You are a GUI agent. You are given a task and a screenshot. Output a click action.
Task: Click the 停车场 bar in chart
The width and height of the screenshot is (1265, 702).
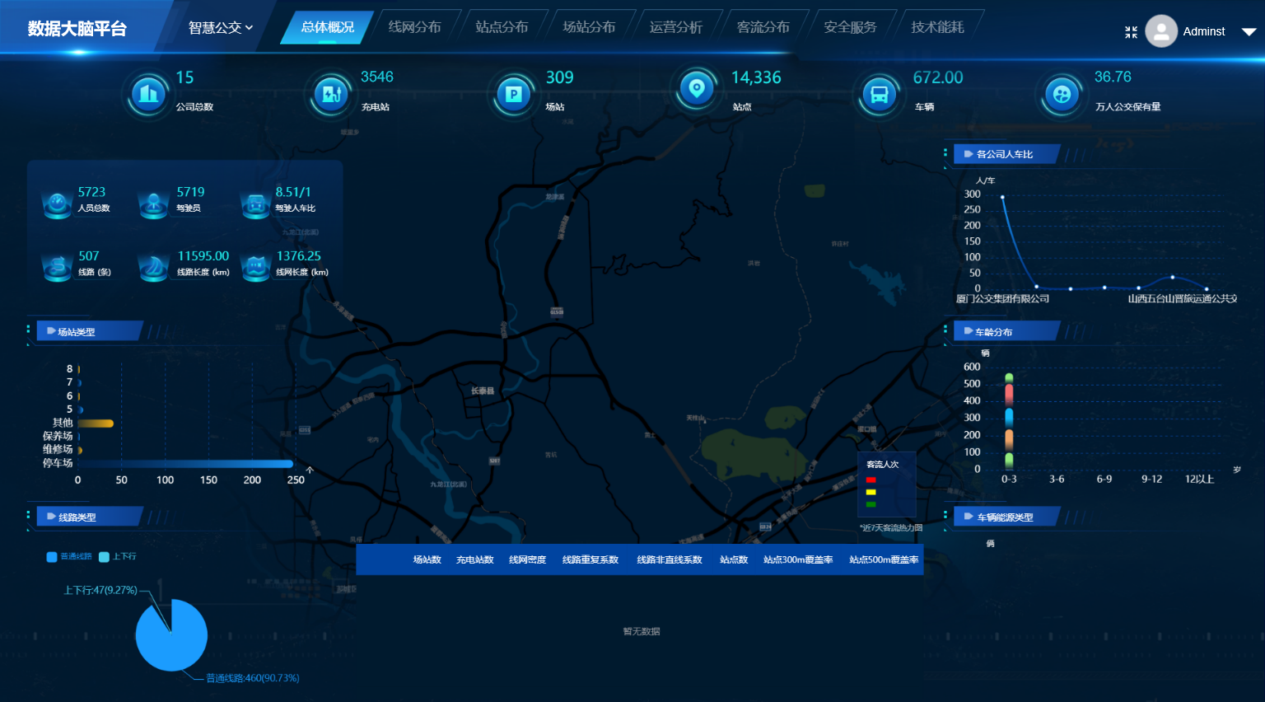click(185, 464)
